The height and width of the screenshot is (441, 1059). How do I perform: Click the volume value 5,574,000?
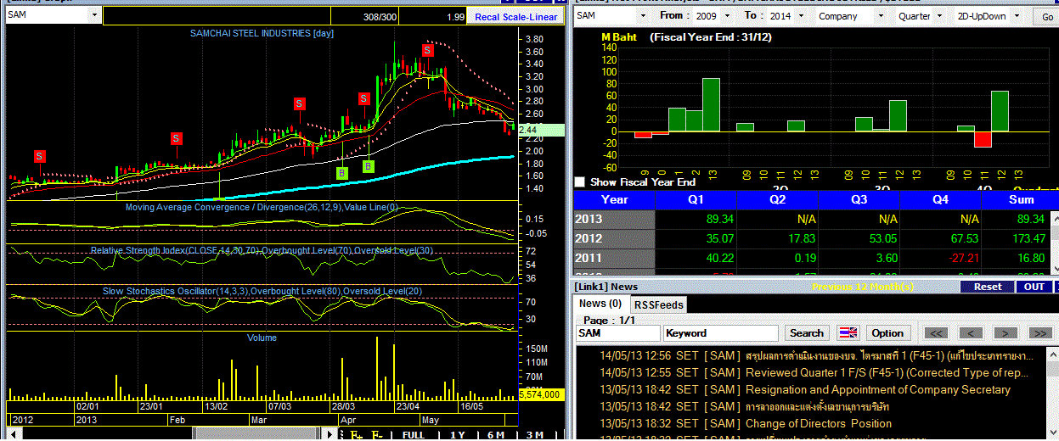click(539, 394)
